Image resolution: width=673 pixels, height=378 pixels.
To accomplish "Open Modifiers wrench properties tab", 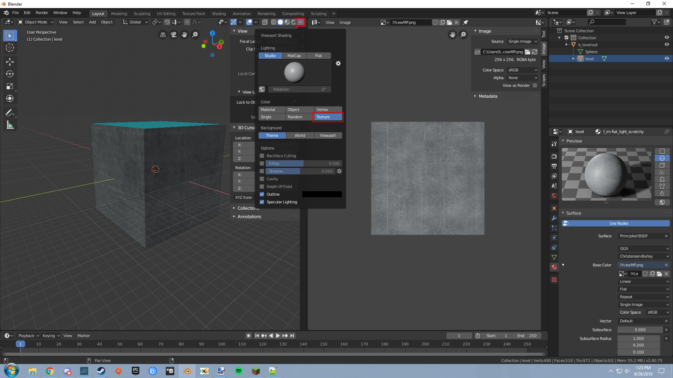I will pyautogui.click(x=554, y=218).
